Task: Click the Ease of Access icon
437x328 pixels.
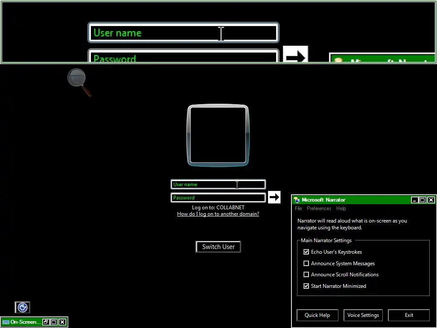Action: coord(22,307)
